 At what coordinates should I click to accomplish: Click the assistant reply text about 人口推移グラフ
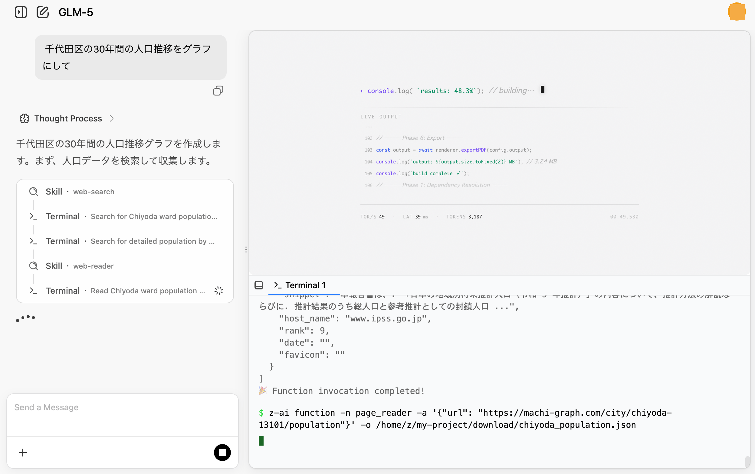(119, 152)
